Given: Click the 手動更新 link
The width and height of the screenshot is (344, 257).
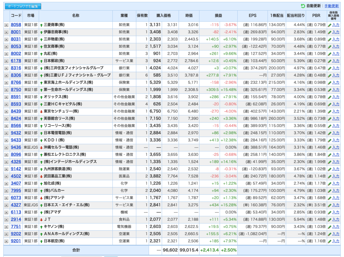Looking at the screenshot, I should click(332, 6).
